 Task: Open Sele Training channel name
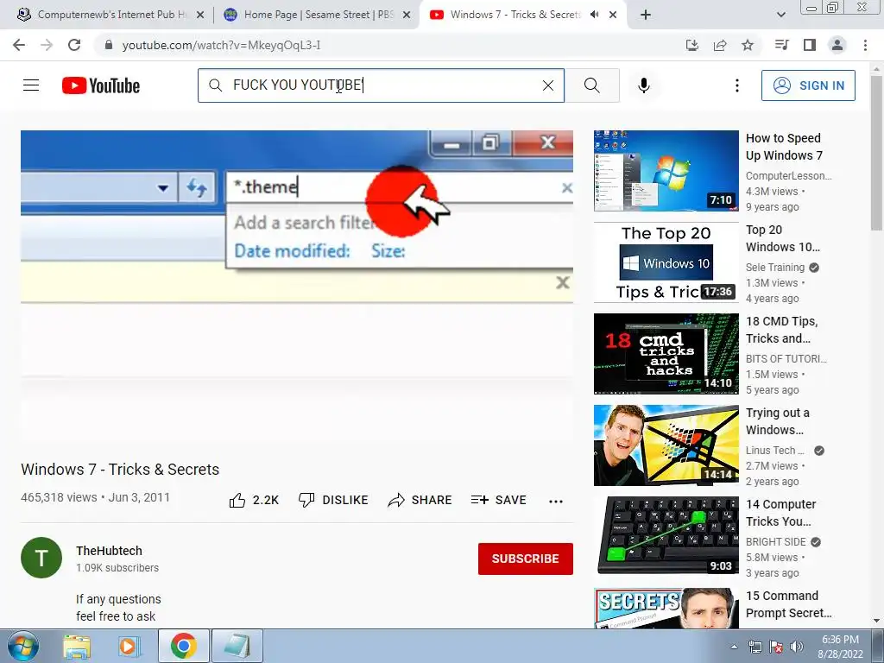coord(775,268)
